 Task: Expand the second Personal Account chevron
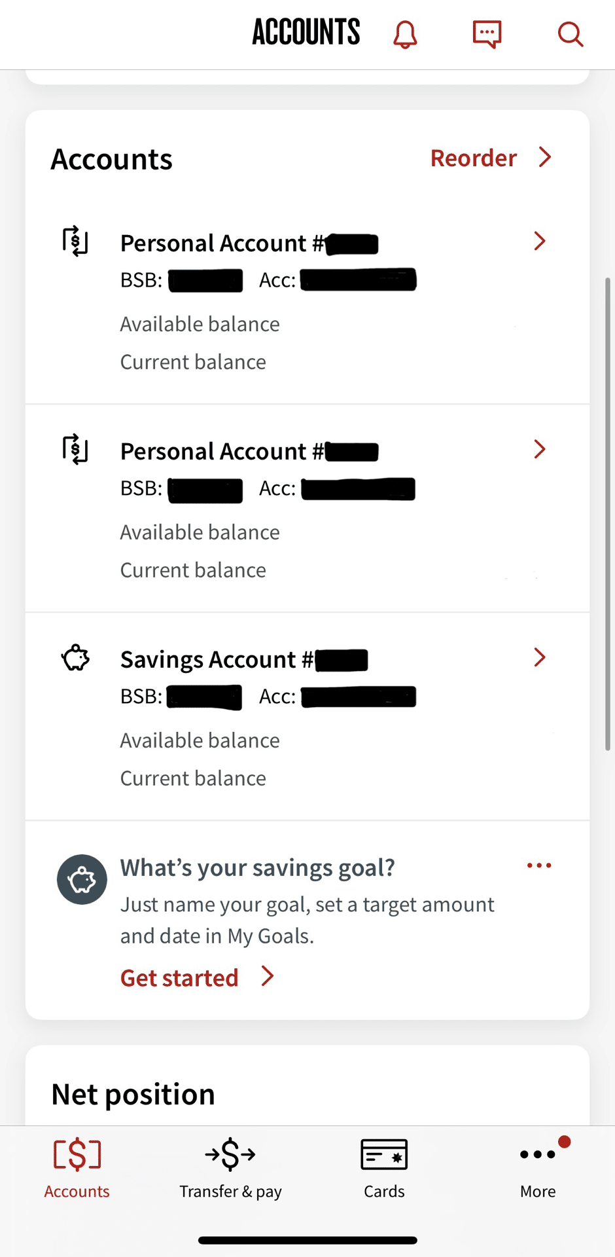(x=540, y=449)
